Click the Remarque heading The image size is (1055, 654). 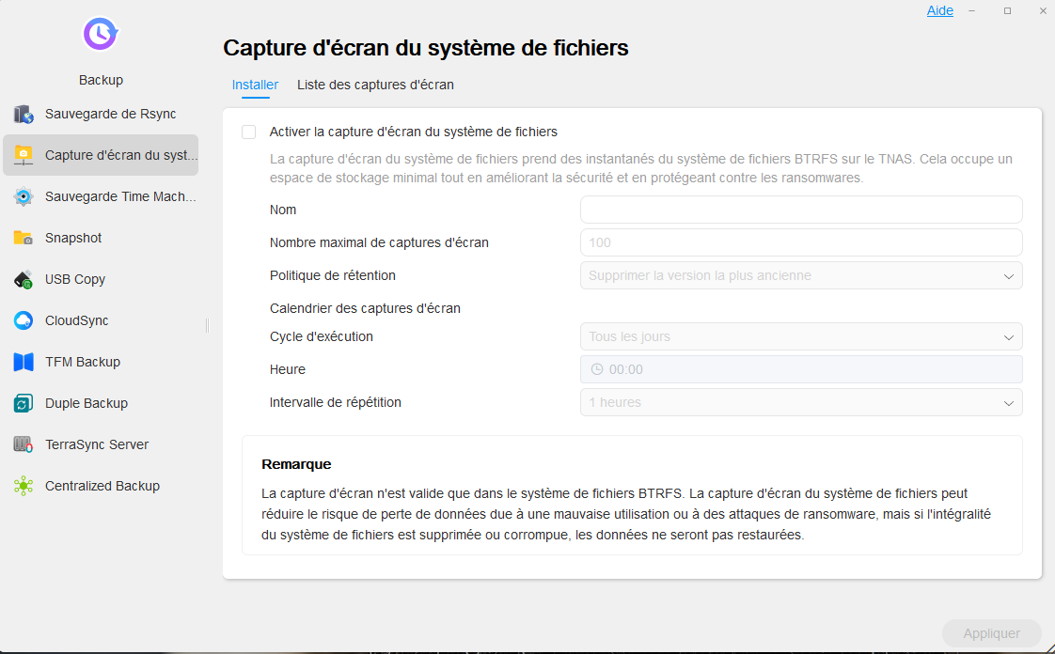(296, 464)
